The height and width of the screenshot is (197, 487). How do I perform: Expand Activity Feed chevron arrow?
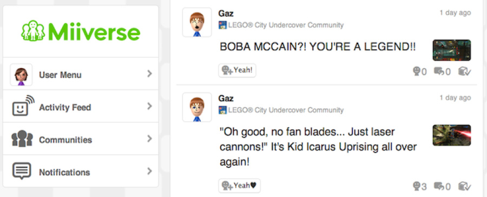(x=150, y=106)
